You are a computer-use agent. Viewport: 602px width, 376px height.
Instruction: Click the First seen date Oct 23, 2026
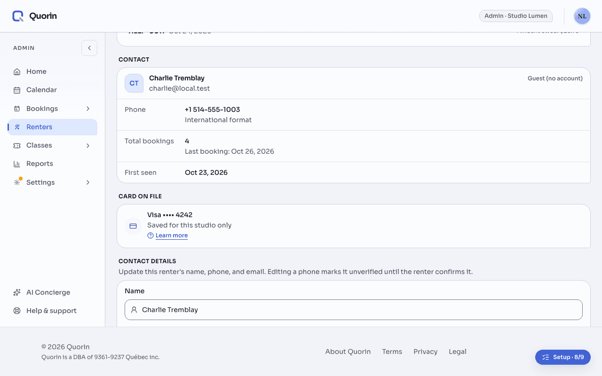[206, 172]
